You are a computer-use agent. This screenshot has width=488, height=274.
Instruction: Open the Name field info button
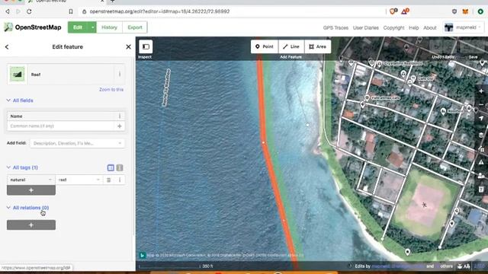120,116
